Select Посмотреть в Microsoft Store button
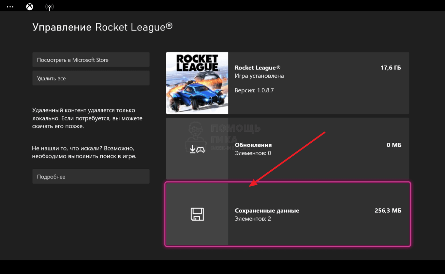Screen dimensions: 445x274 coord(91,60)
